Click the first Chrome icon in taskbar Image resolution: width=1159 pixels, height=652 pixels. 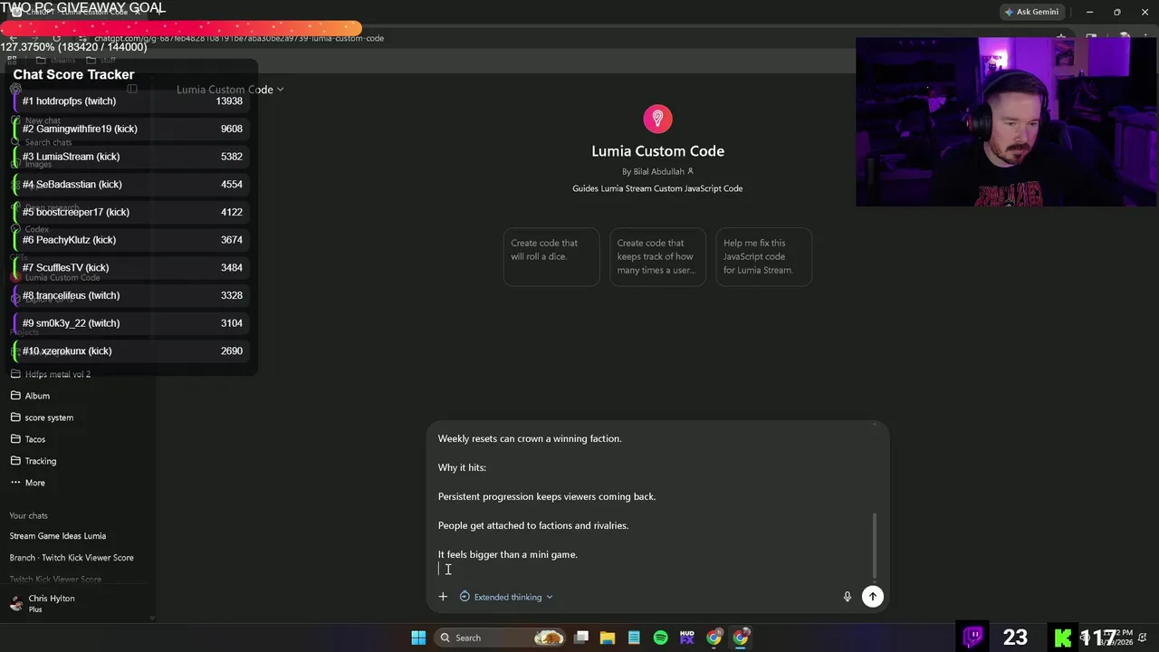(714, 638)
